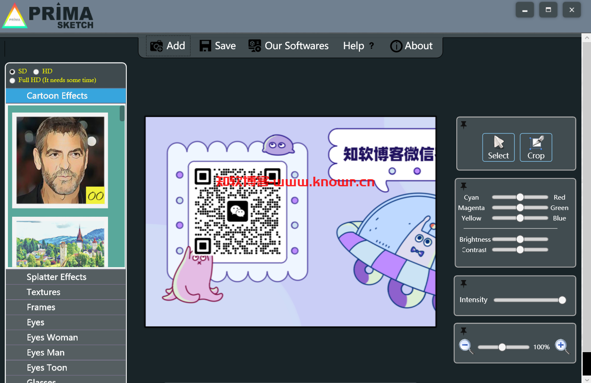The height and width of the screenshot is (383, 591).
Task: Adjust the Contrast slider
Action: point(520,250)
